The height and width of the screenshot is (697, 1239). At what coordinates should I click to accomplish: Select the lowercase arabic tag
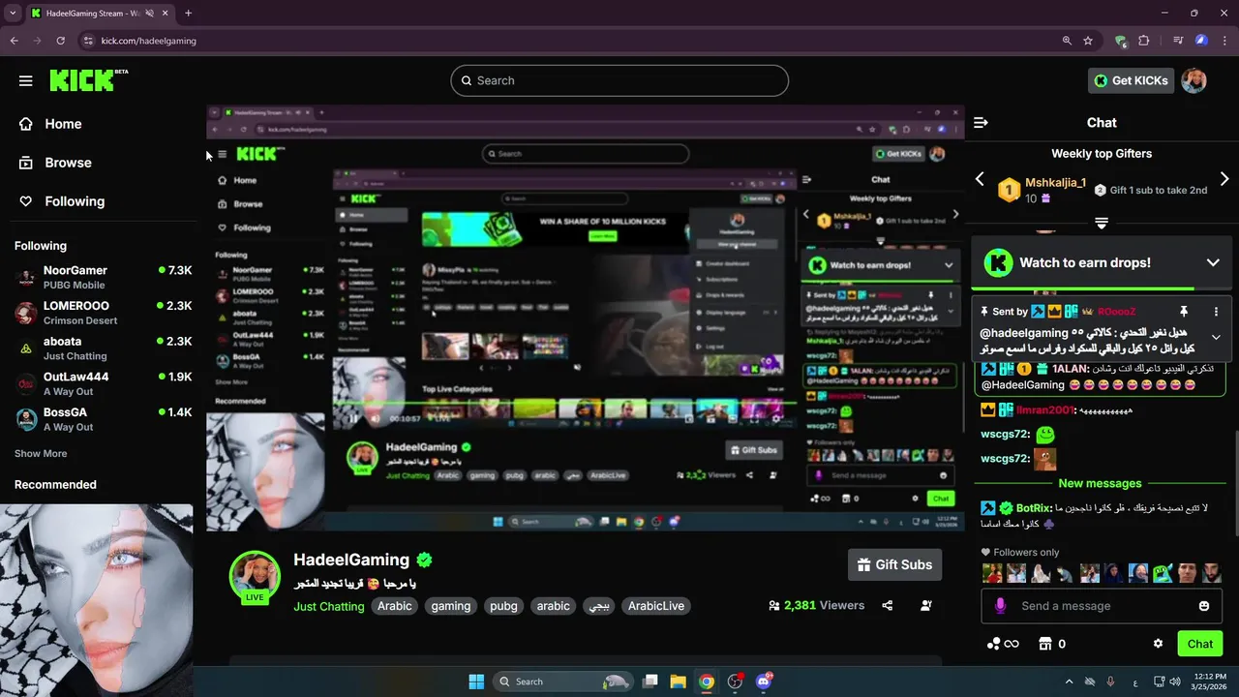tap(554, 606)
